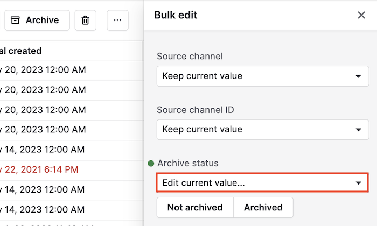Screen dimensions: 377x226
Task: Open the Source channel dropdown
Action: [263, 76]
